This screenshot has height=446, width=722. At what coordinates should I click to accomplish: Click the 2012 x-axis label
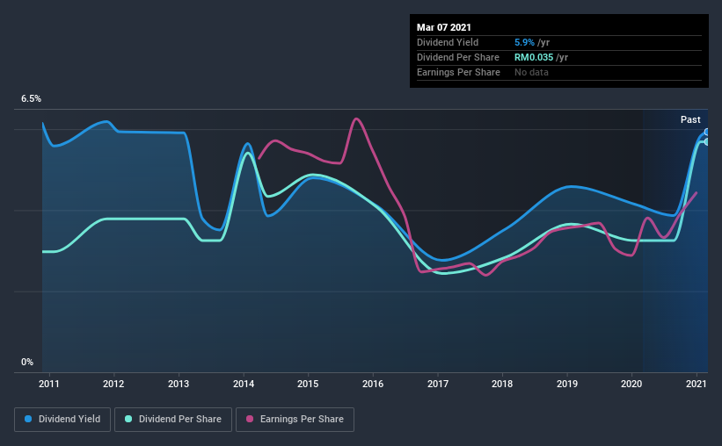[113, 384]
